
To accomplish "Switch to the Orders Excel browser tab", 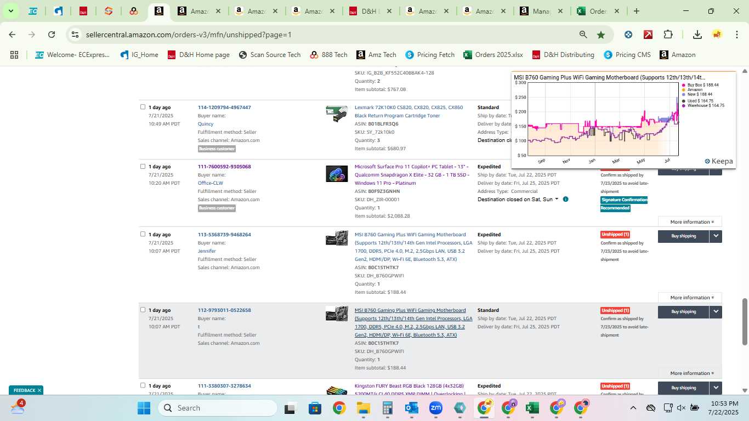I will click(x=597, y=11).
